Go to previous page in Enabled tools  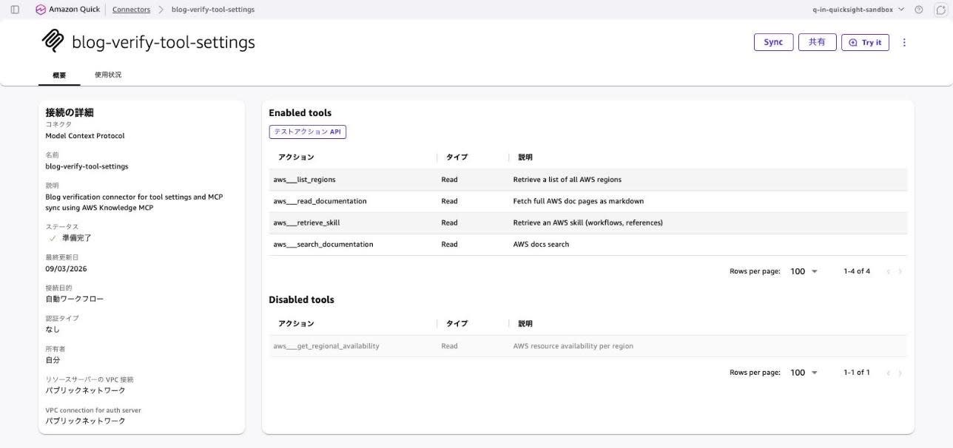coord(888,271)
